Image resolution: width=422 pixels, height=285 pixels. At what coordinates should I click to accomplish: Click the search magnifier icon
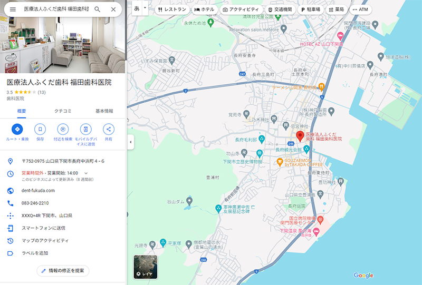pos(97,9)
